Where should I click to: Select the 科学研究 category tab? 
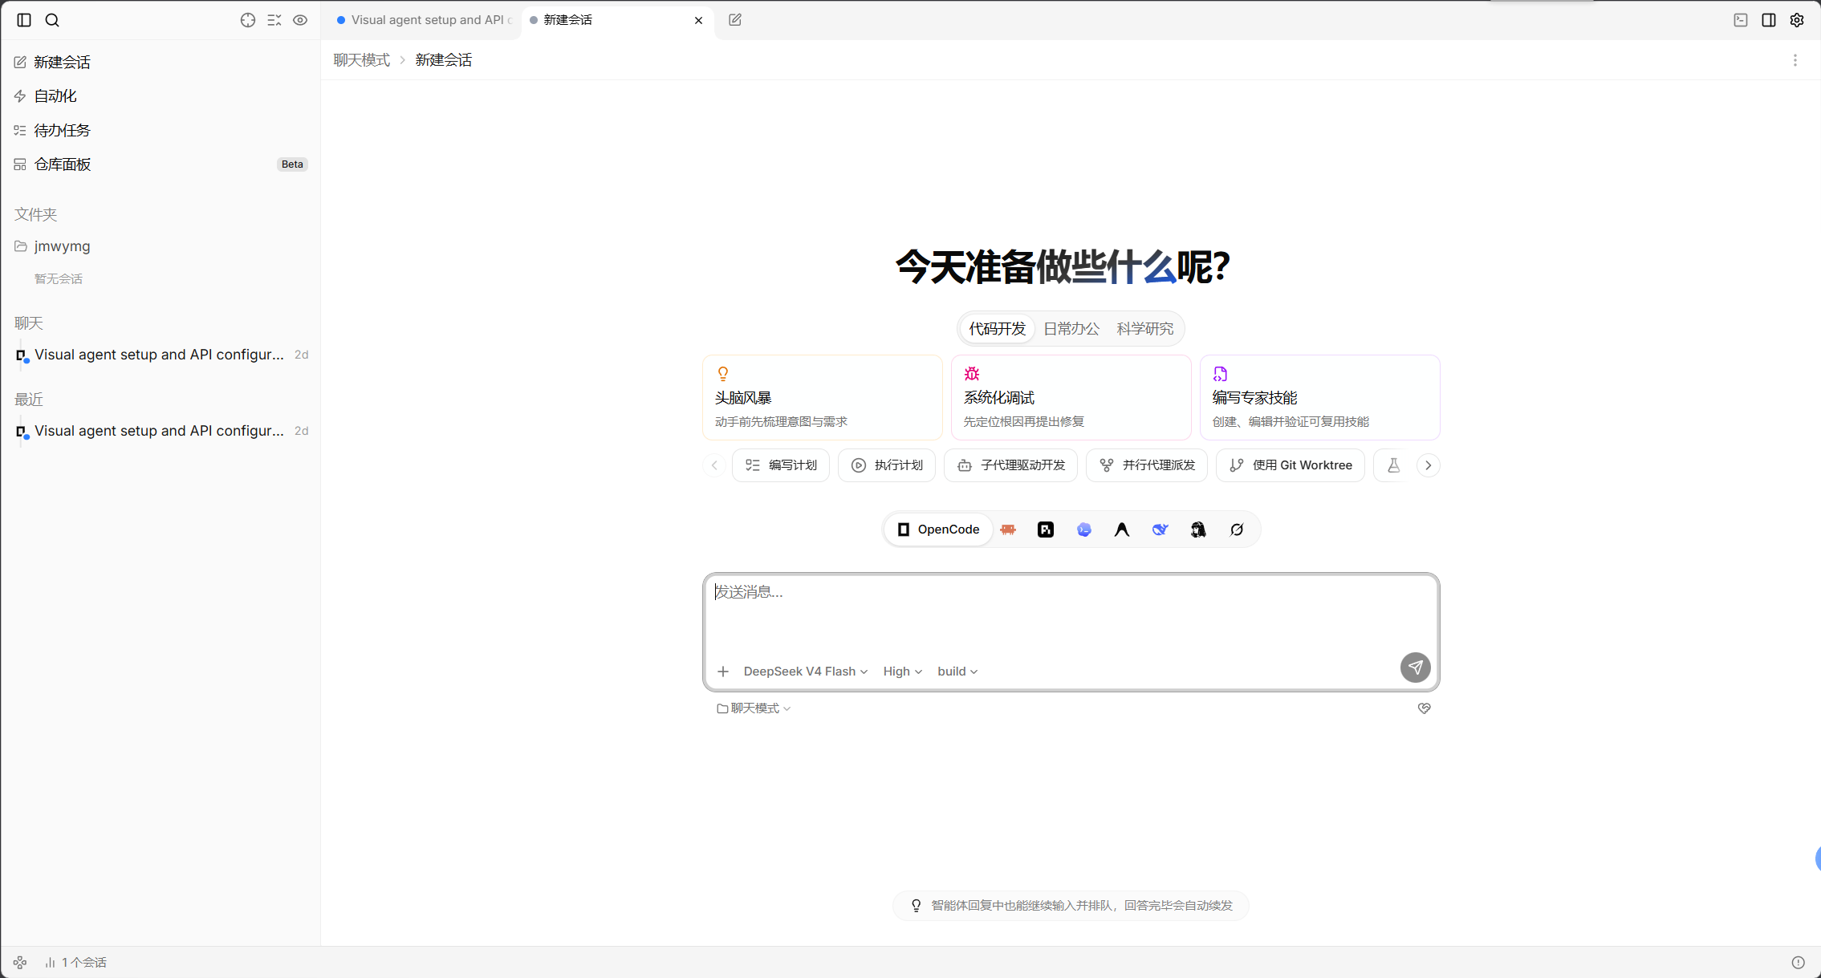[1145, 329]
